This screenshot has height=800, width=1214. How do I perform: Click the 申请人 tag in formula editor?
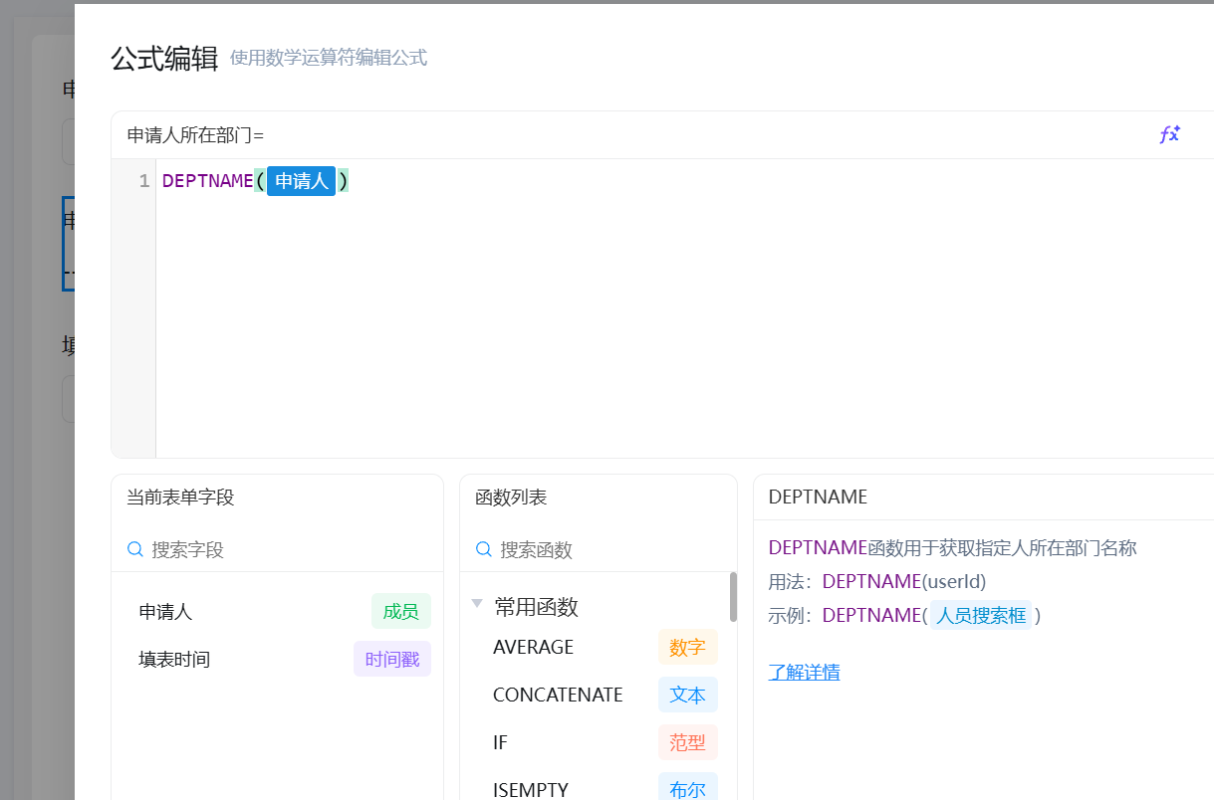pyautogui.click(x=302, y=181)
